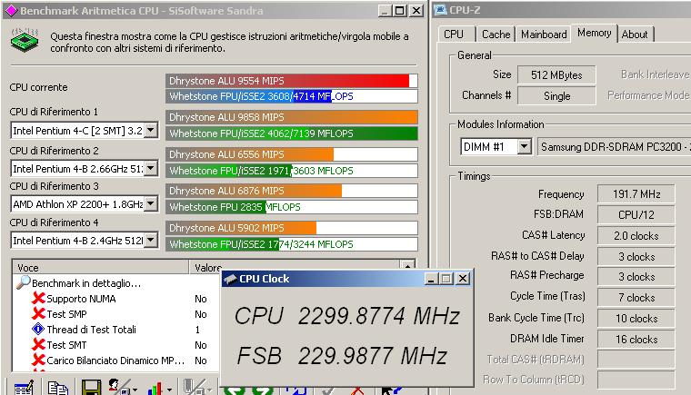Click the CAS# Latency value 2.0 clocks
The height and width of the screenshot is (395, 691).
(x=636, y=235)
